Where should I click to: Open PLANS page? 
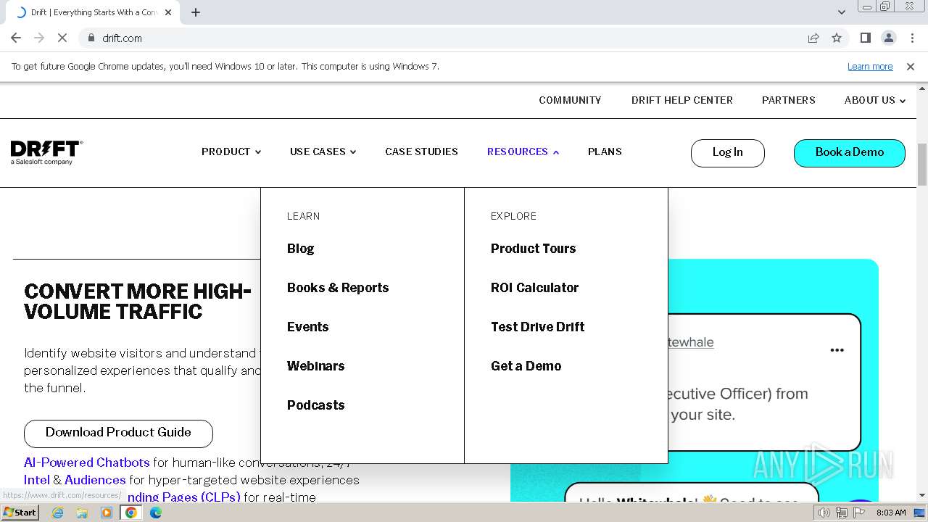pyautogui.click(x=605, y=152)
